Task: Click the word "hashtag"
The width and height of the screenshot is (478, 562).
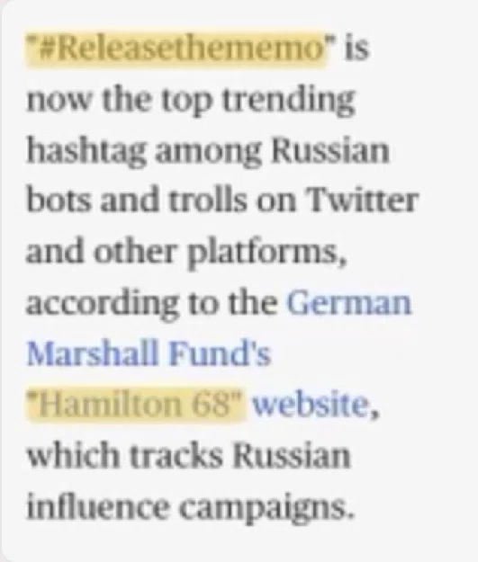Action: (86, 150)
